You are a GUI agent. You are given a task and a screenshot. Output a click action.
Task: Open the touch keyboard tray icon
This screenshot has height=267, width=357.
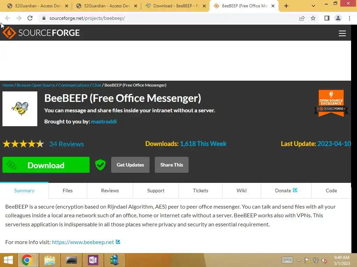tap(287, 260)
